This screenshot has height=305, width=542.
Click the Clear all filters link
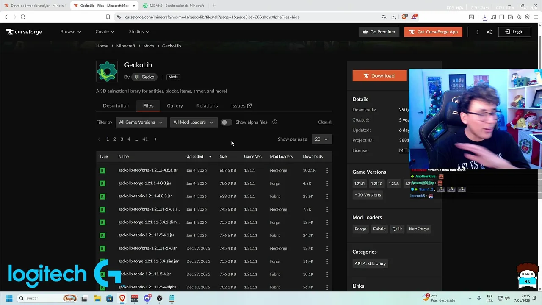click(325, 122)
